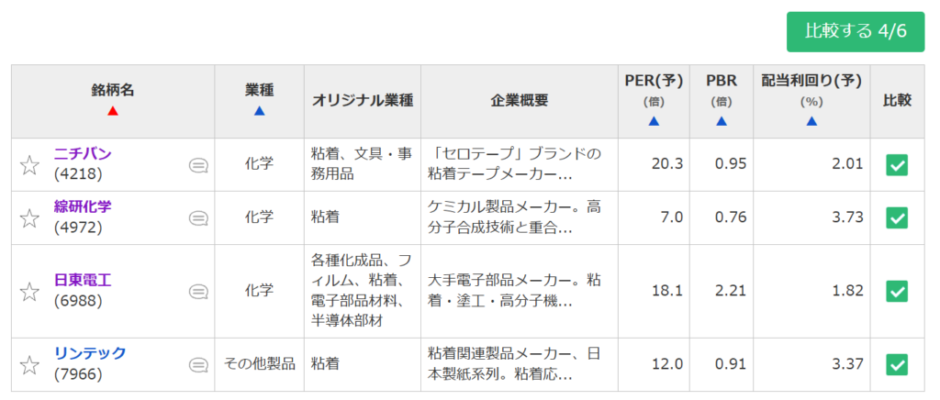Deselect compare checkbox for リンテック
Viewport: 940px width, 400px height.
[x=897, y=364]
